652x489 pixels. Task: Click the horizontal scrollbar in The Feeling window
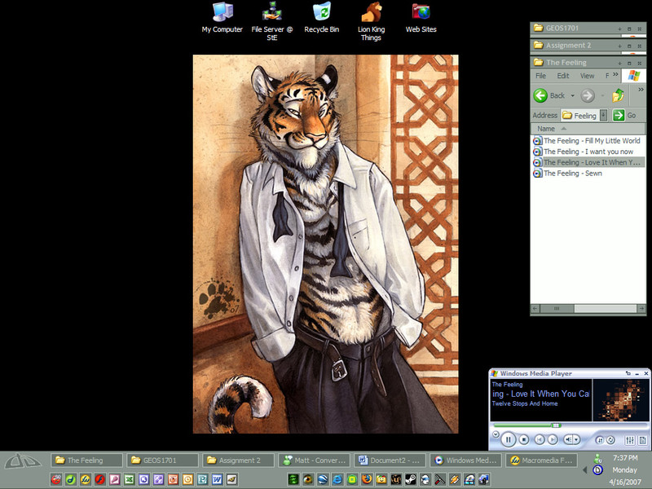pyautogui.click(x=588, y=309)
